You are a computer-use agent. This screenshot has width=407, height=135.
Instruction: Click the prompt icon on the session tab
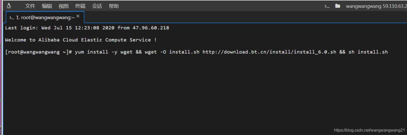[11, 18]
